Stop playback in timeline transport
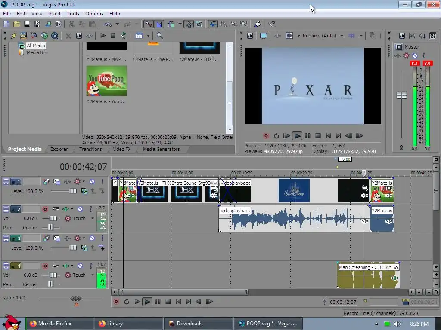Image resolution: width=441 pixels, height=330 pixels. (168, 302)
